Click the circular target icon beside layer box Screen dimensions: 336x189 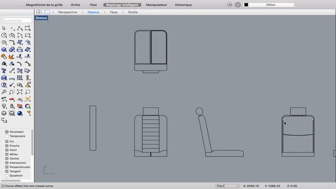(238, 5)
